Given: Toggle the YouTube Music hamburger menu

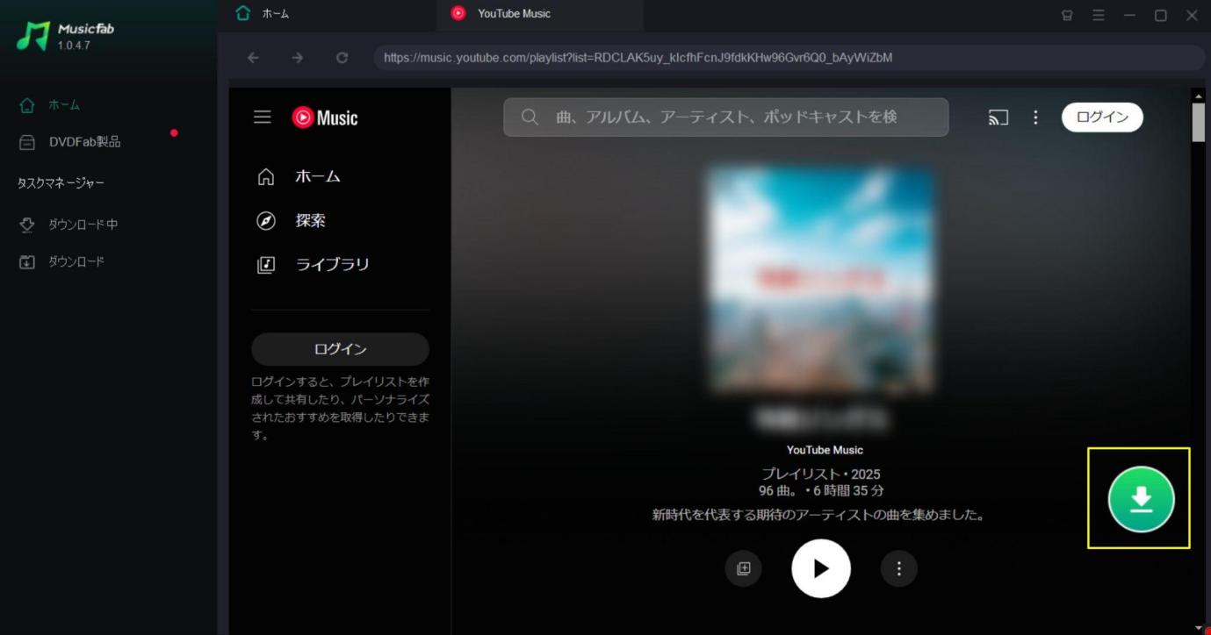Looking at the screenshot, I should click(x=263, y=118).
